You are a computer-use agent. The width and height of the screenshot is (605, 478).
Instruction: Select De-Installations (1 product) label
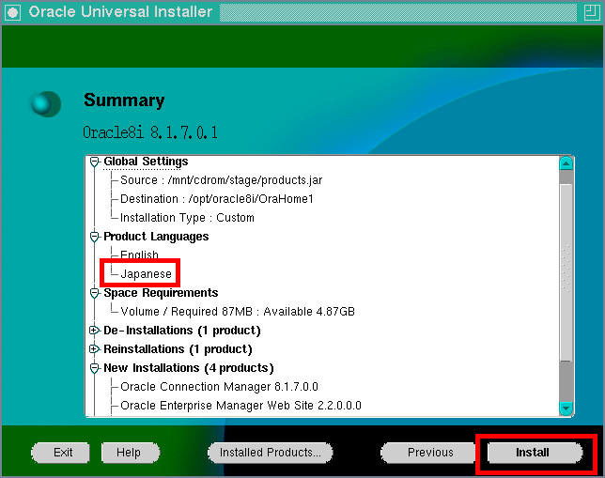[182, 331]
